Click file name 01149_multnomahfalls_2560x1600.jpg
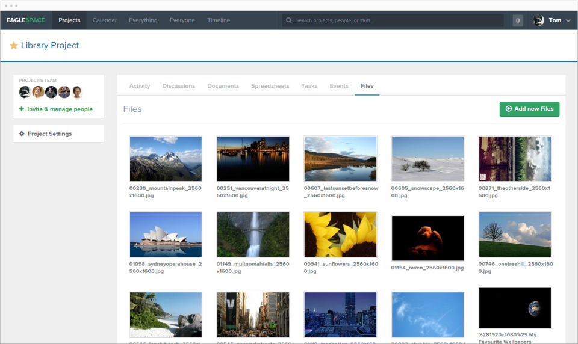The width and height of the screenshot is (578, 344). (253, 268)
